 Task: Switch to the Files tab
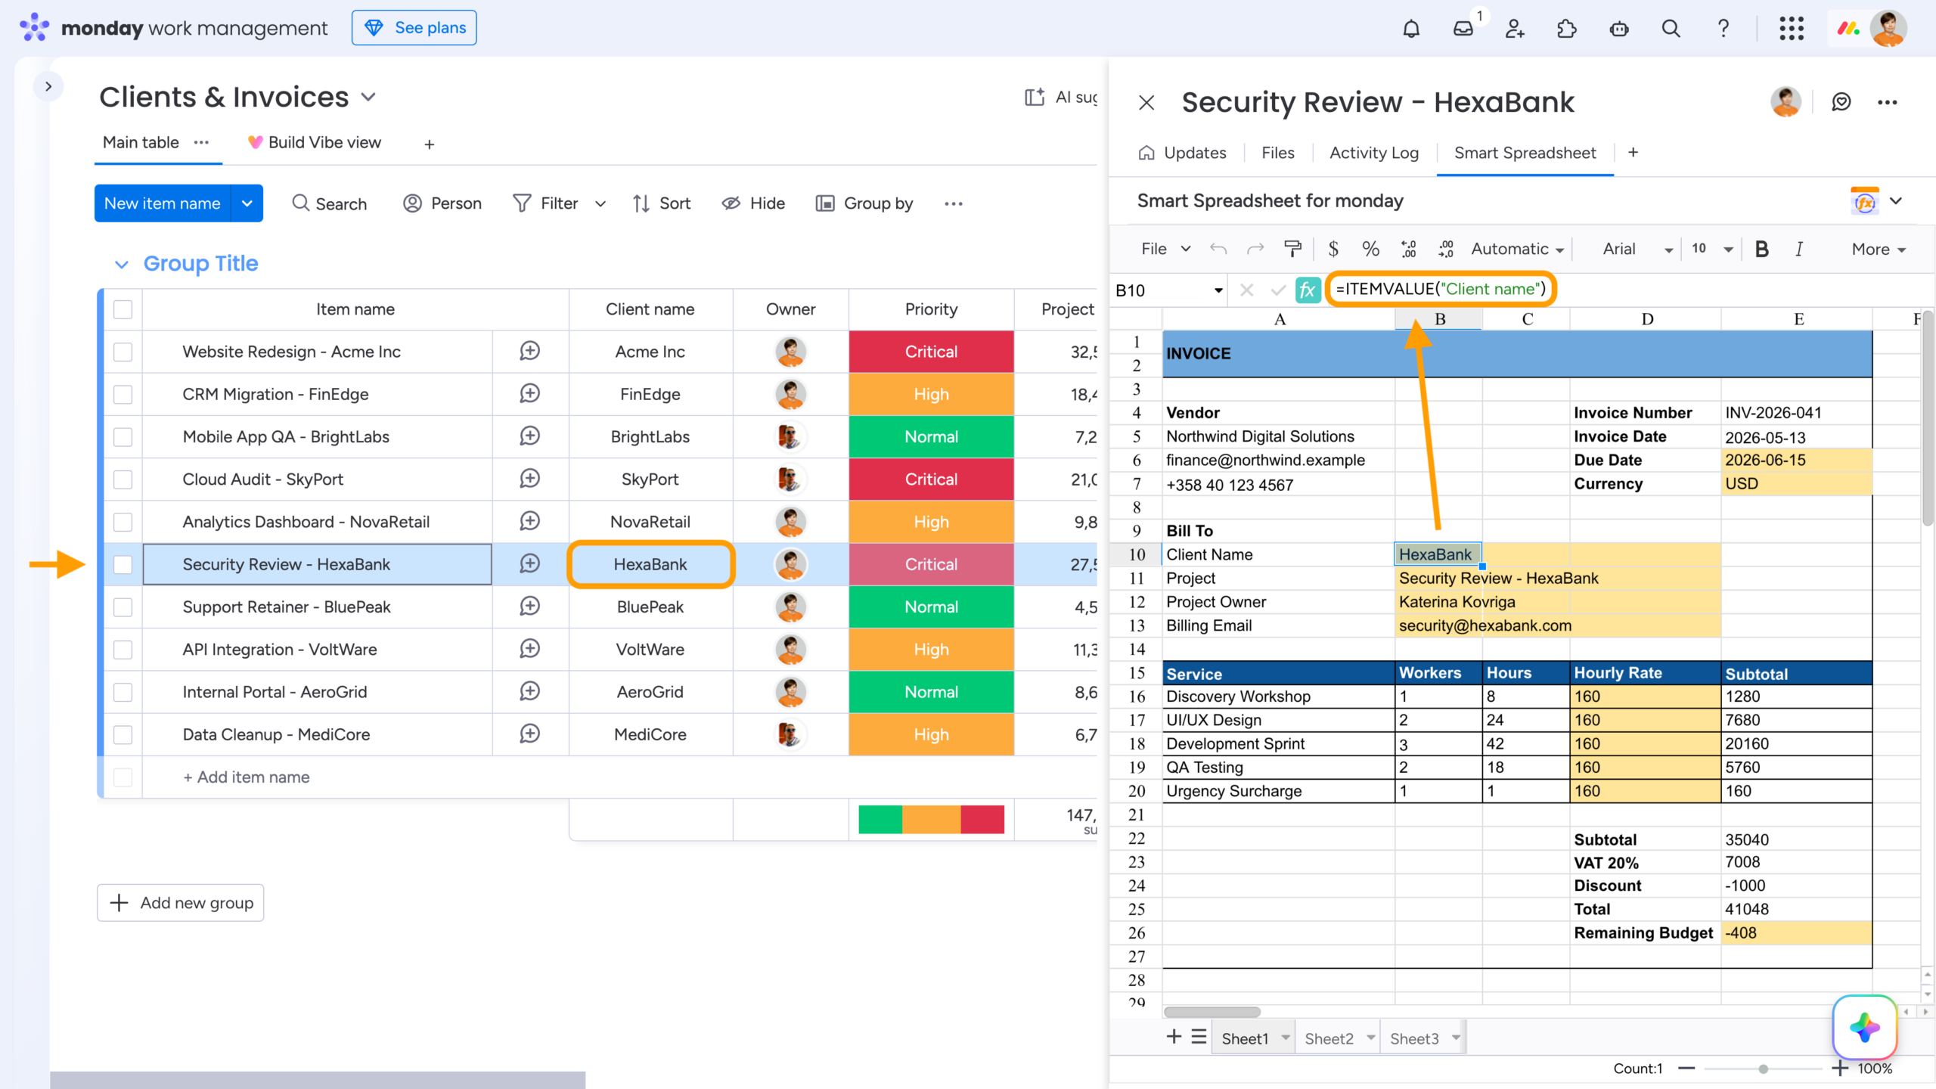click(1278, 153)
